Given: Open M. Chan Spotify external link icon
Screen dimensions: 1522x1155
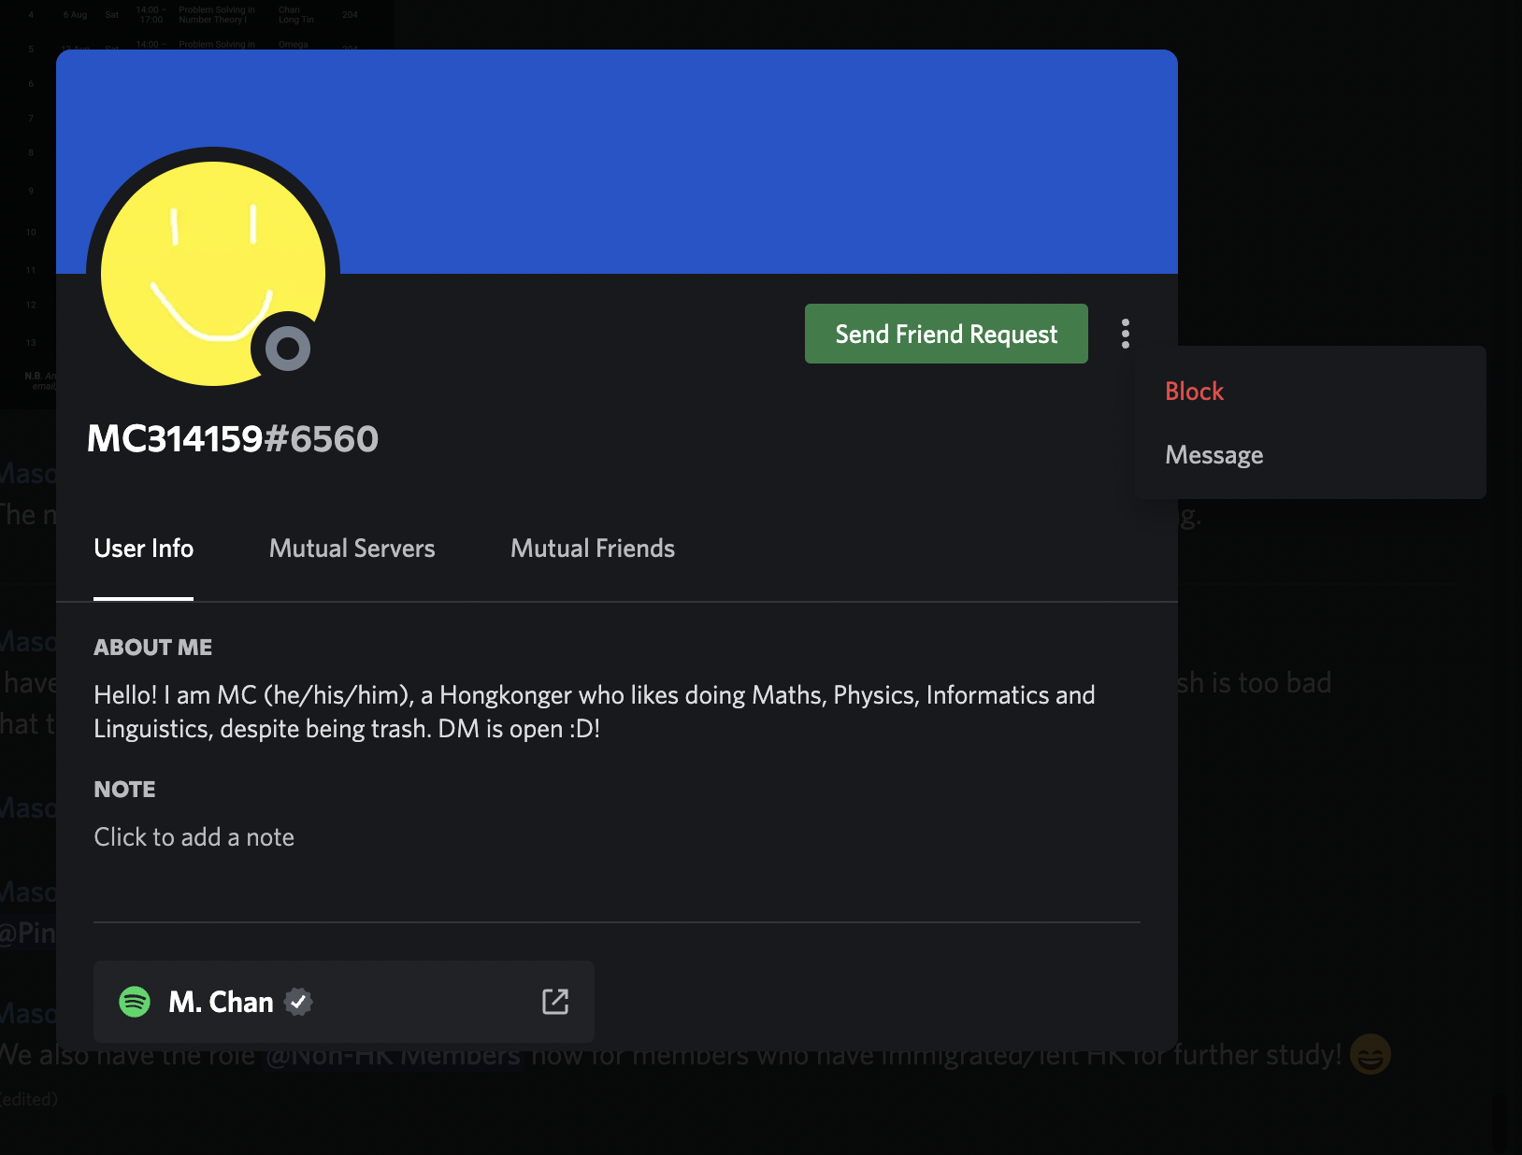Looking at the screenshot, I should pos(555,1002).
